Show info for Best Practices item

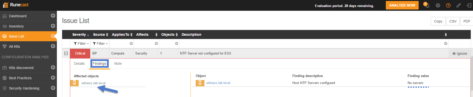click(53, 77)
